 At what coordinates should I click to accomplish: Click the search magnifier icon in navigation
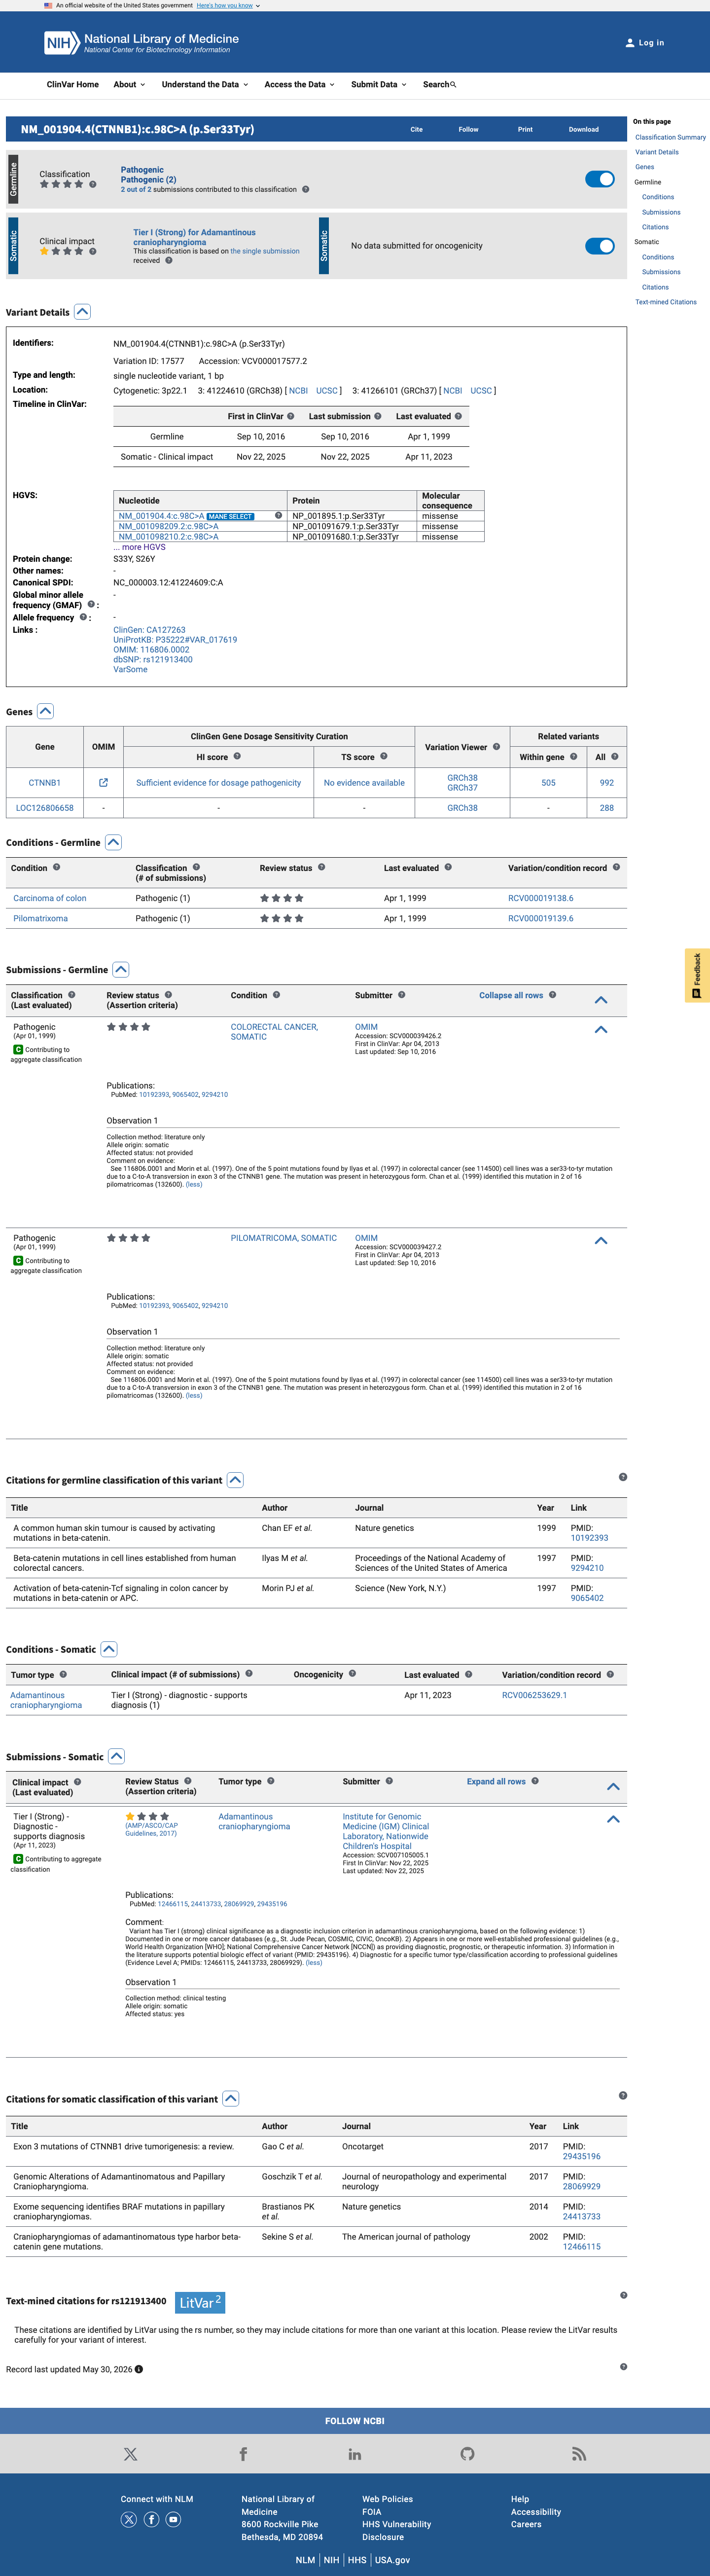click(453, 85)
